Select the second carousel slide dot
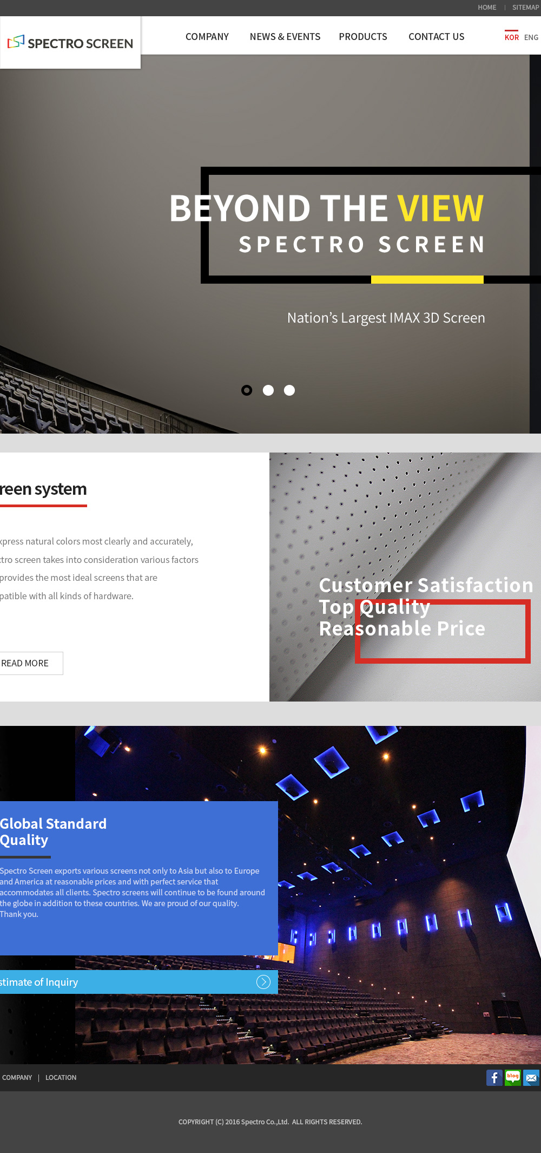The image size is (541, 1153). point(268,390)
